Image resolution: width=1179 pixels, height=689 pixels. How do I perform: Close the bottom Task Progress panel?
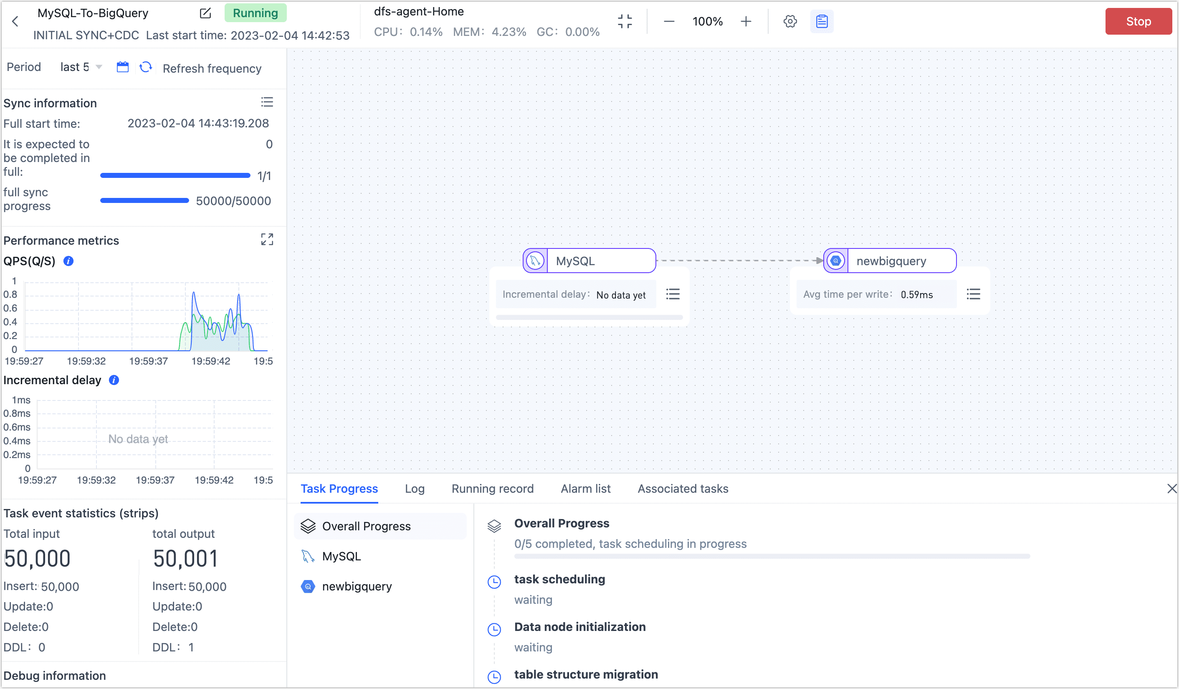[x=1171, y=489]
